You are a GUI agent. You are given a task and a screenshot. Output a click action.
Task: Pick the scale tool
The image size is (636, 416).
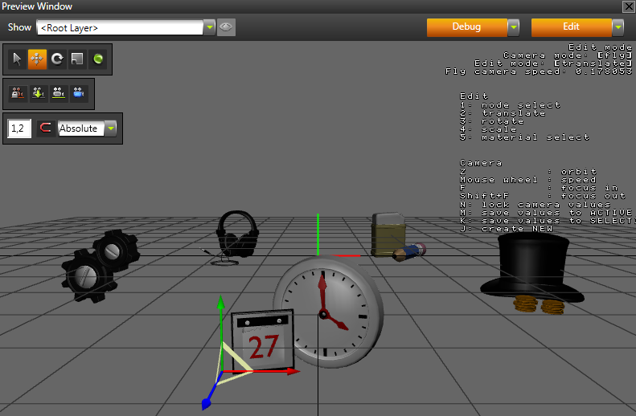pos(77,59)
